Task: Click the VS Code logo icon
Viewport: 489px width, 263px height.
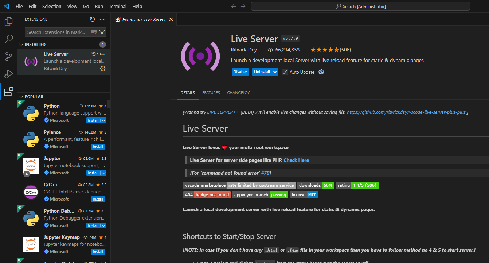Action: pyautogui.click(x=7, y=6)
